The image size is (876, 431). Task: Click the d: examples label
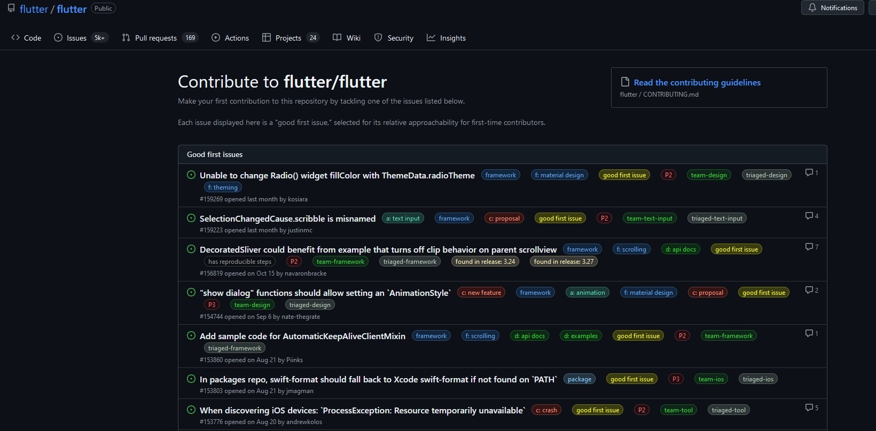pyautogui.click(x=581, y=336)
